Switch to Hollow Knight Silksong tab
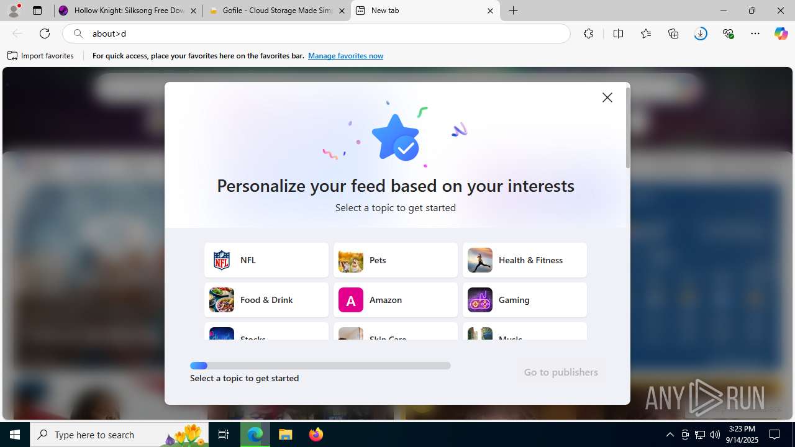 pyautogui.click(x=129, y=11)
